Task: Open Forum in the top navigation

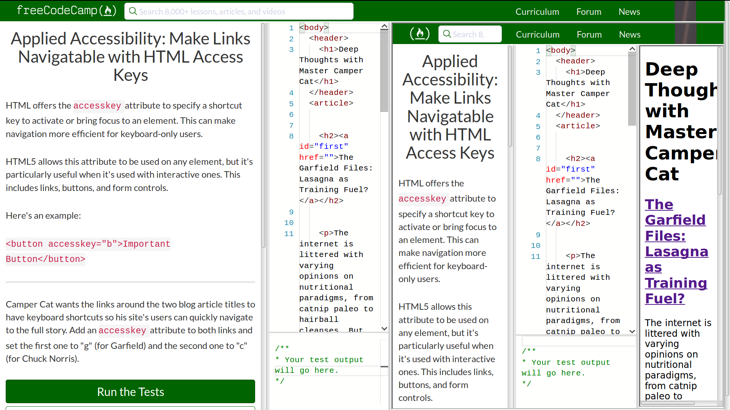Action: coord(589,12)
